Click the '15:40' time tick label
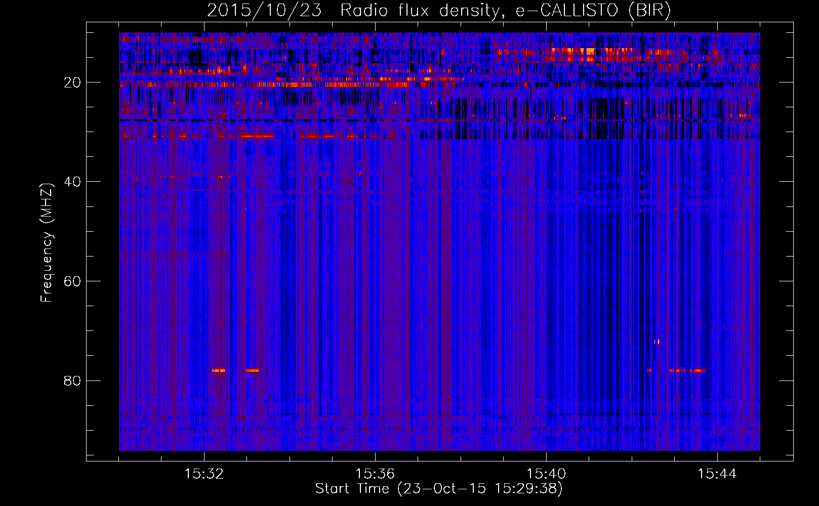819x506 pixels. 546,474
